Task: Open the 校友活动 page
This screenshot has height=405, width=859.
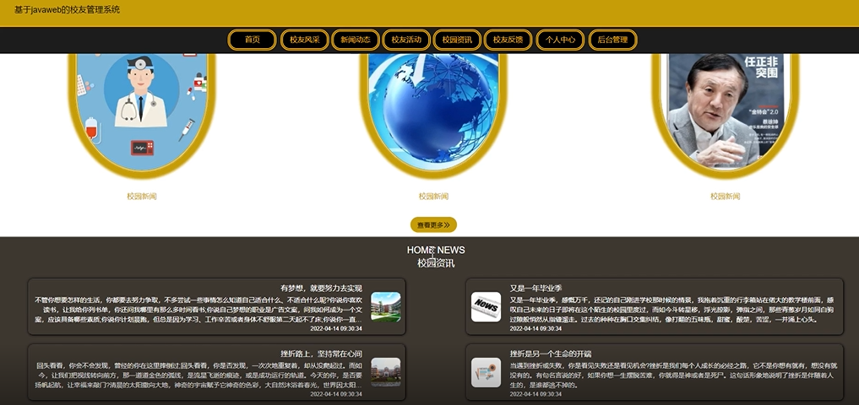Action: (x=406, y=40)
